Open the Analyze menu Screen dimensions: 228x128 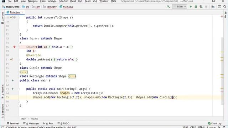tap(52, 1)
